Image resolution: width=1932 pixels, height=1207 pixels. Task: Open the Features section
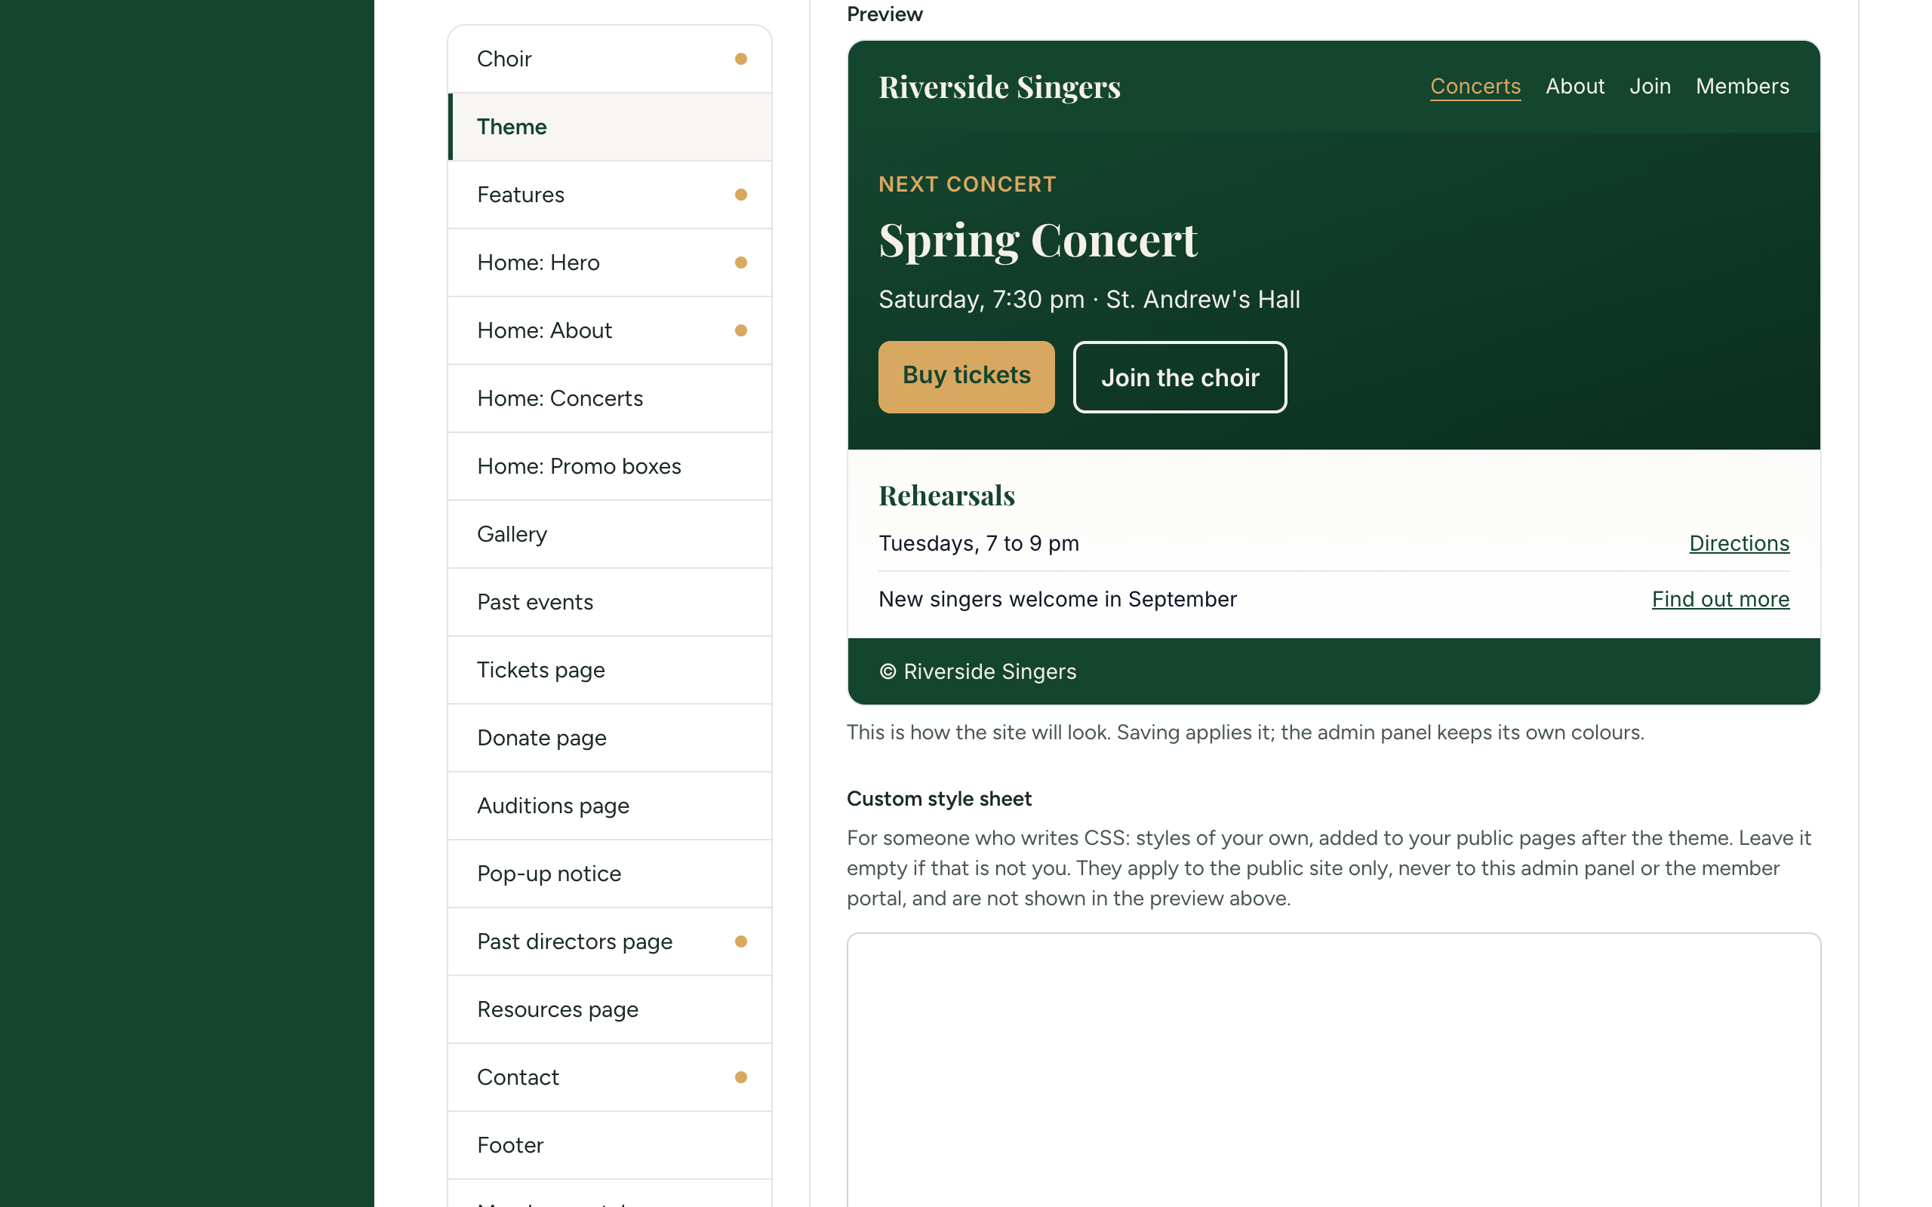(610, 195)
